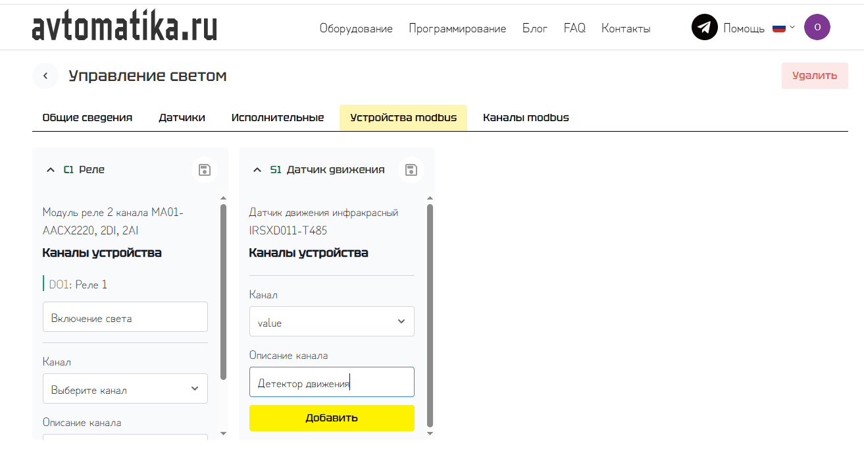
Task: Switch to Общие сведения tab
Action: [88, 118]
